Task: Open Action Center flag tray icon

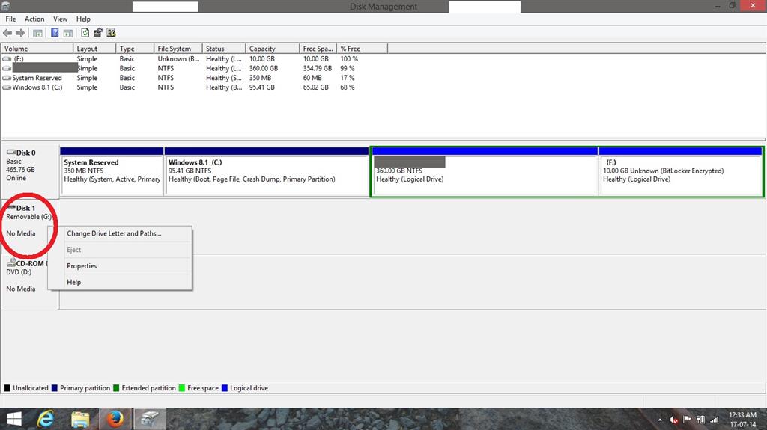Action: [688, 420]
